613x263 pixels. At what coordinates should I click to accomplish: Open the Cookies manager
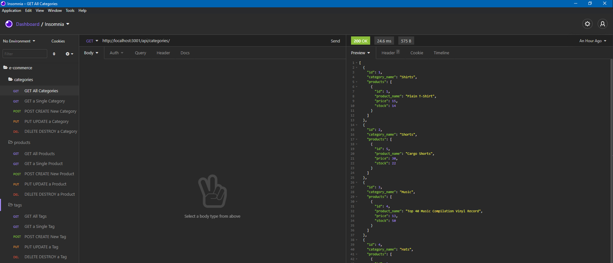(58, 41)
